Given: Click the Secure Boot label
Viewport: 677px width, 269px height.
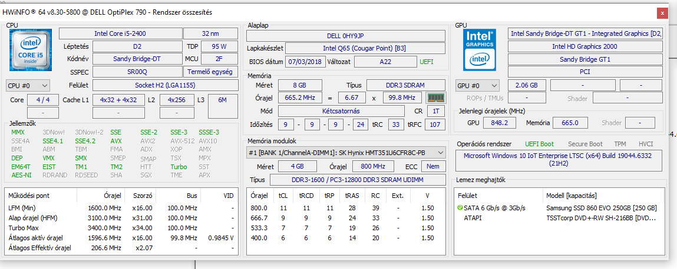Looking at the screenshot, I should click(x=585, y=144).
